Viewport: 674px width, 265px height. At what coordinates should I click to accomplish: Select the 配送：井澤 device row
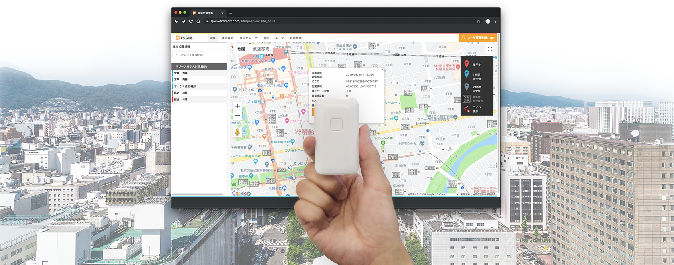point(199,99)
